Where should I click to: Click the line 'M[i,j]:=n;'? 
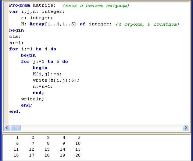coord(47,74)
